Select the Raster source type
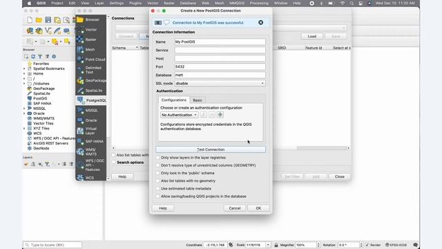Image resolution: width=442 pixels, height=249 pixels. [91, 39]
